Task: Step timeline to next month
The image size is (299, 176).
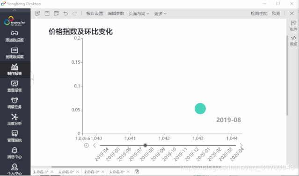Action: coord(241,146)
